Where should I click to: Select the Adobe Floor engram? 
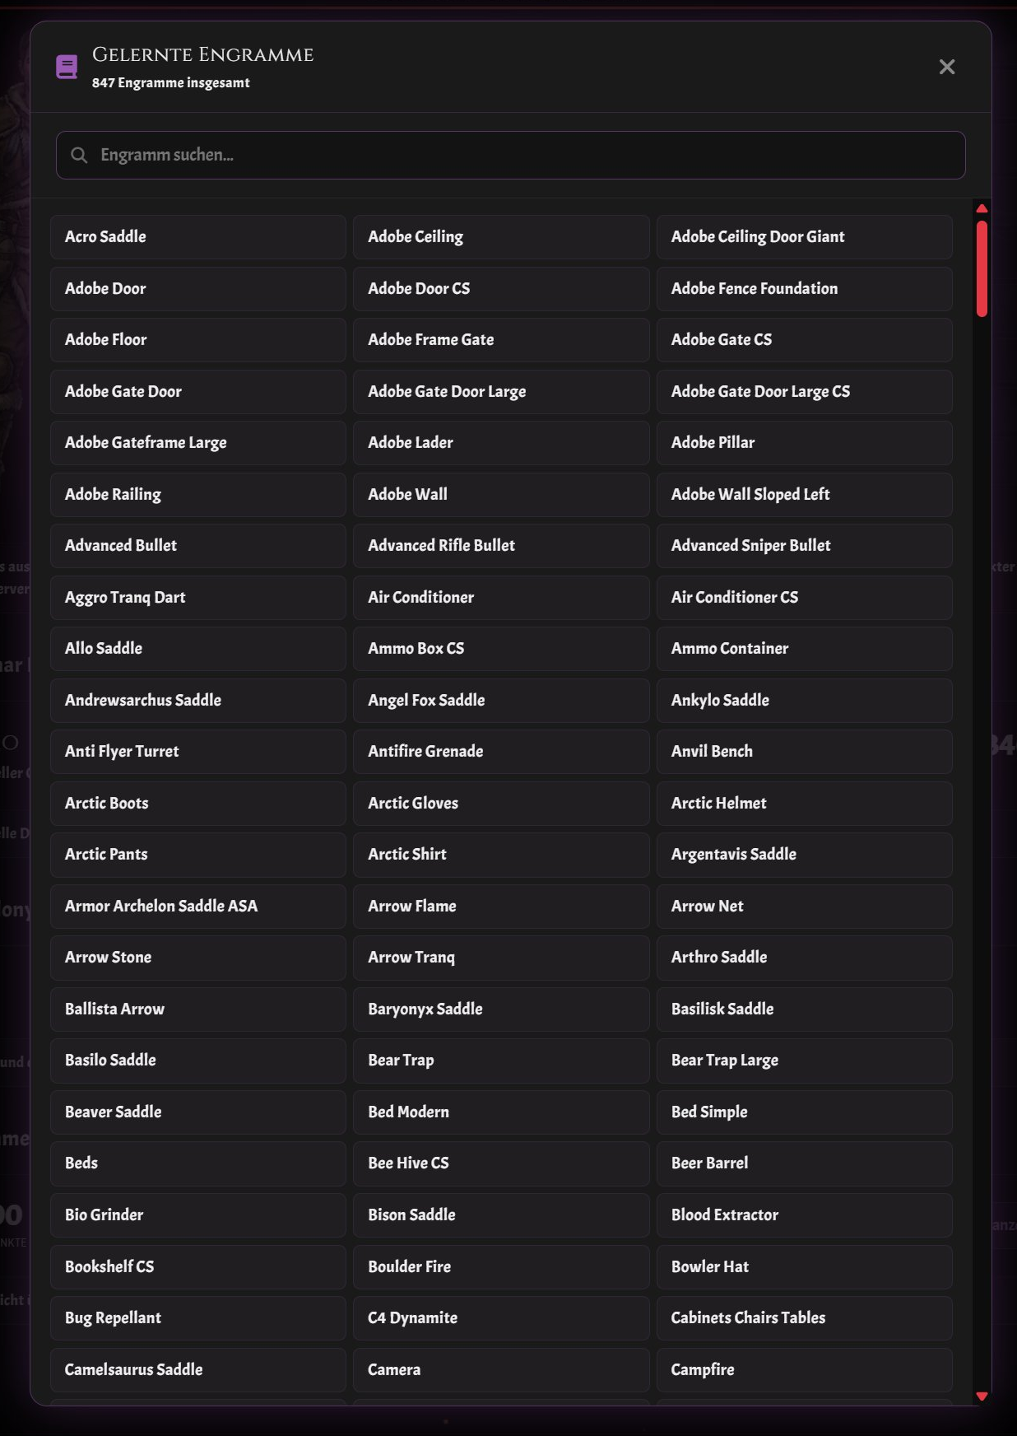click(198, 340)
